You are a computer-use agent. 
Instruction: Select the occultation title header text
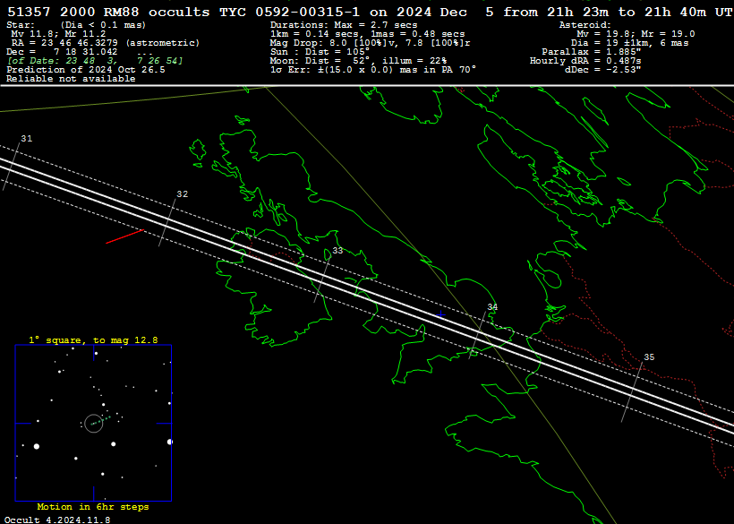pos(367,12)
